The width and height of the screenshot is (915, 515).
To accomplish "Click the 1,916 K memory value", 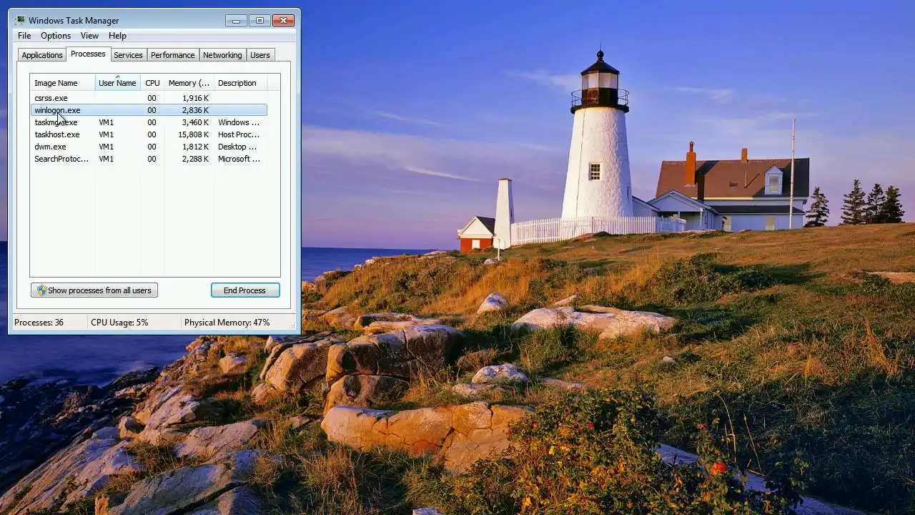I will 195,98.
